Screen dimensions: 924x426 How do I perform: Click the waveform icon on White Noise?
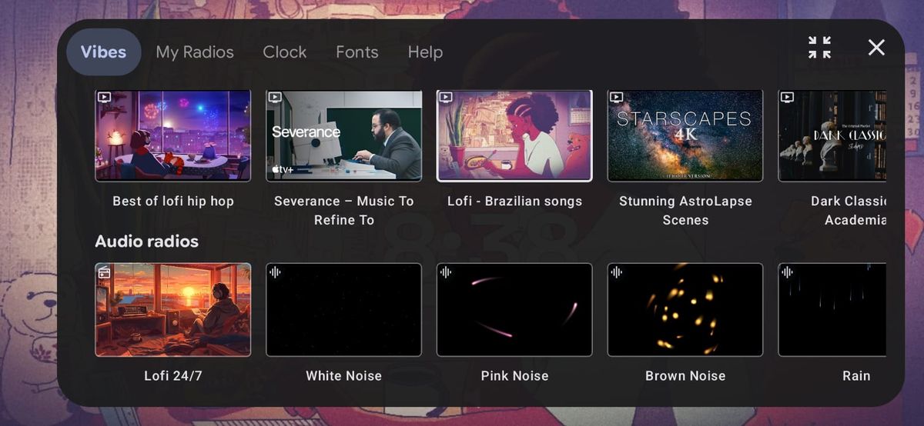point(275,272)
